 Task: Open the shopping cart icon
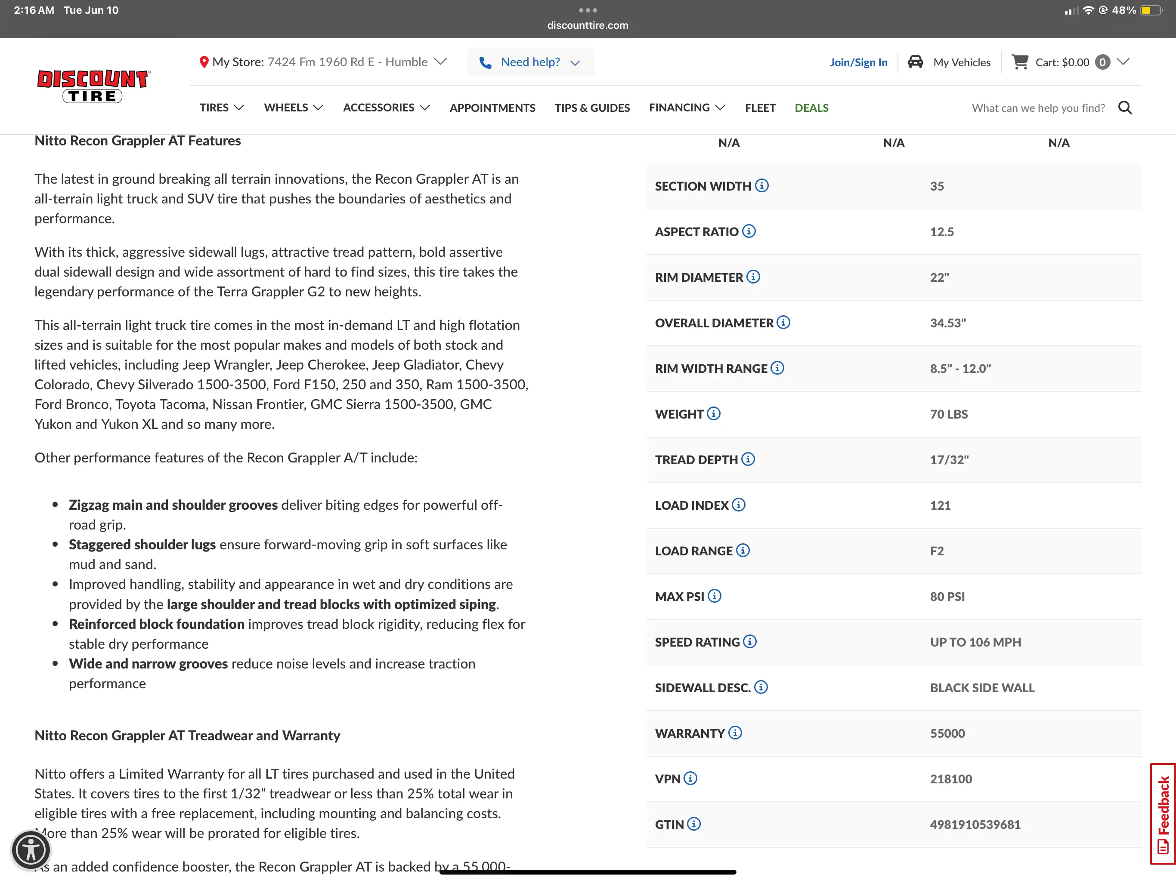(x=1020, y=62)
